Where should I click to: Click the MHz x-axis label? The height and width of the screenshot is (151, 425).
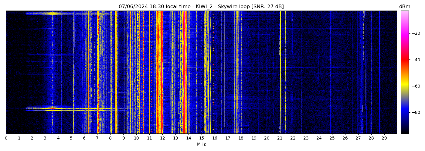pos(201,144)
